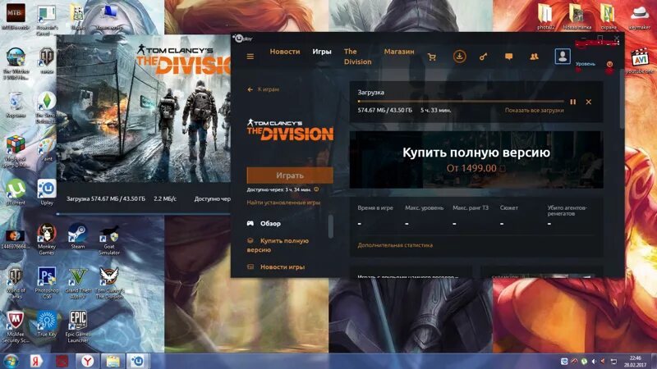Open the Магазин tab in Uplay
657x369 pixels.
(x=399, y=52)
